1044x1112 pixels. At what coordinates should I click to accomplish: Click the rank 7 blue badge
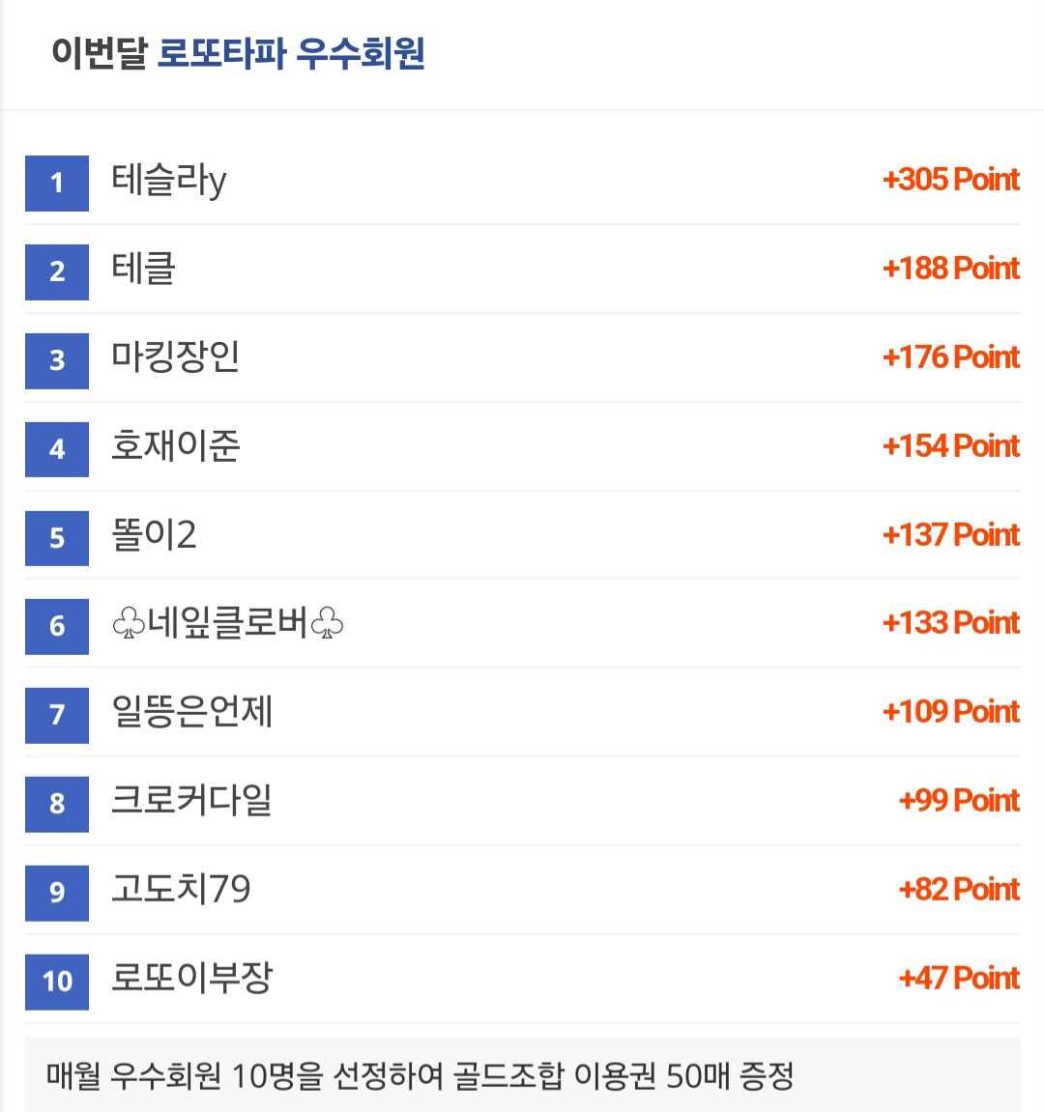point(57,715)
